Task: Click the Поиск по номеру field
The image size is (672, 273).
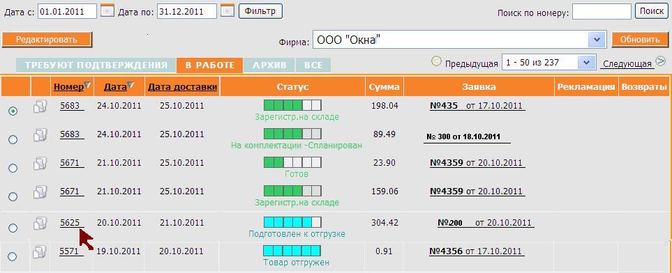Action: [602, 12]
